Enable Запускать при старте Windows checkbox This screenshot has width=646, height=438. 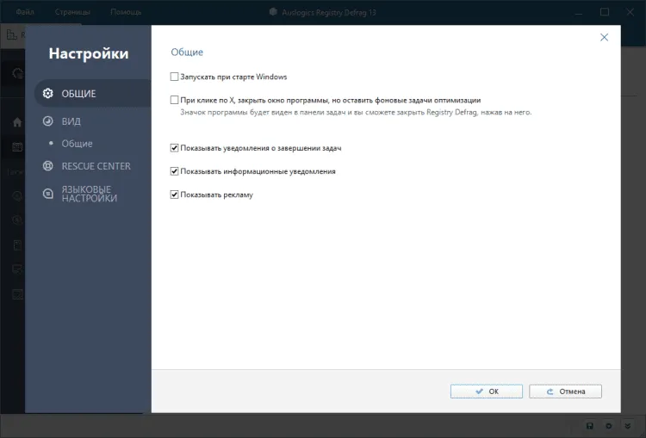(x=174, y=77)
